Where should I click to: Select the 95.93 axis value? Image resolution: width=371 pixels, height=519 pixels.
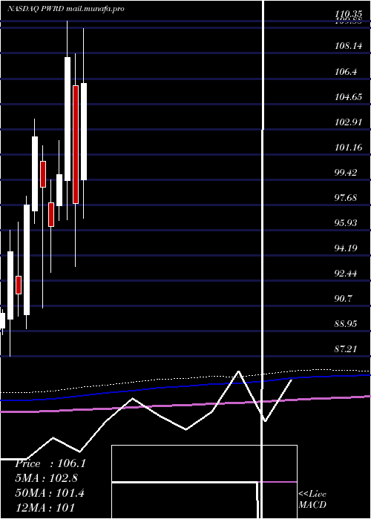(346, 223)
